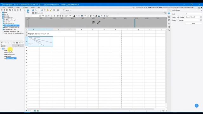203x114 pixels.
Task: Switch to the Template Dataset tab
Action: coord(3,46)
